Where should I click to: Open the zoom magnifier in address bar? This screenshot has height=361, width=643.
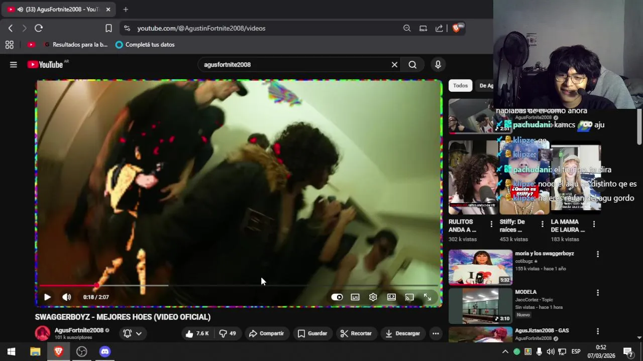pos(407,29)
